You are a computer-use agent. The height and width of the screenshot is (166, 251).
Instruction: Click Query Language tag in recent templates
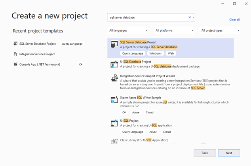coord(72,44)
